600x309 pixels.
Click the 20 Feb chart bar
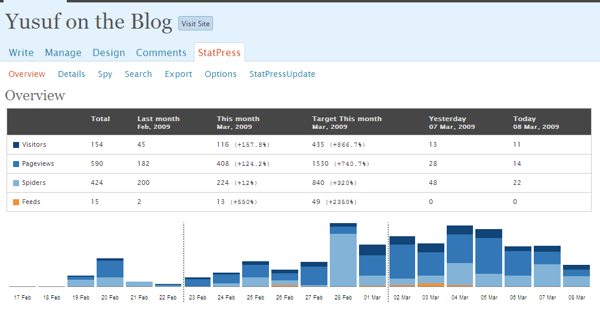tap(110, 273)
